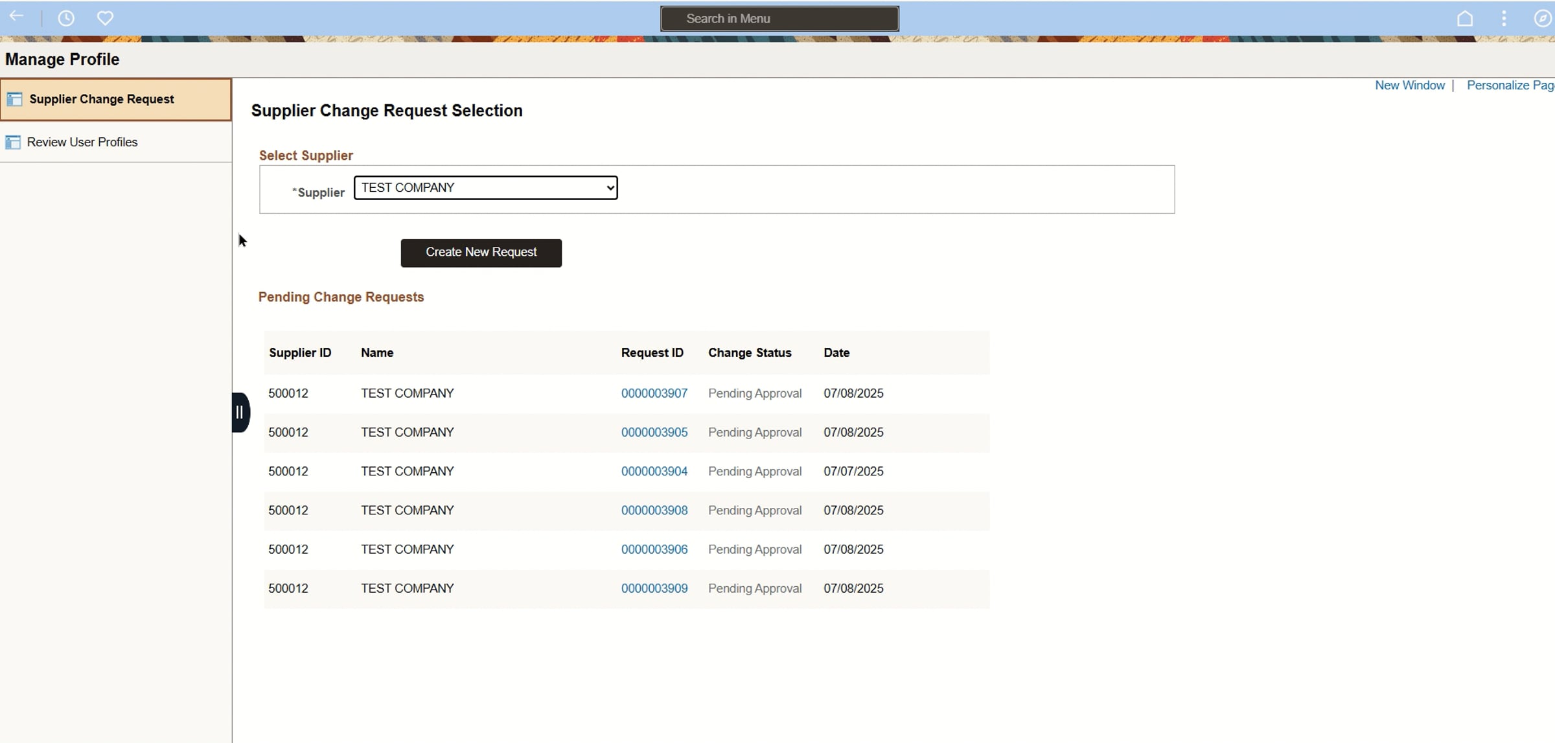Click the New Window link

pos(1409,86)
